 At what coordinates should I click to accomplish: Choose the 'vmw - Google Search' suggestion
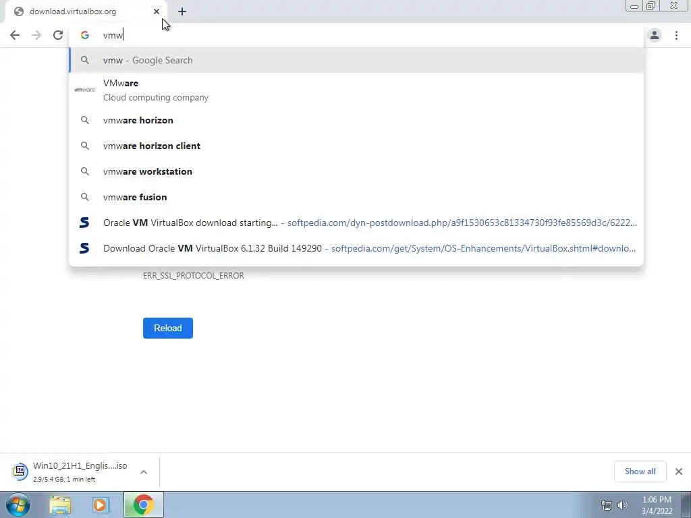(x=356, y=60)
